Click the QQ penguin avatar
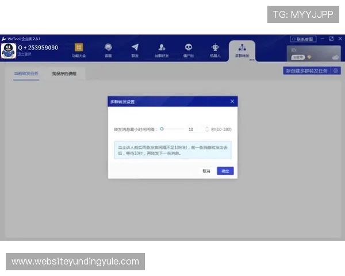Viewport: 345px width, 276px height. [x=9, y=51]
